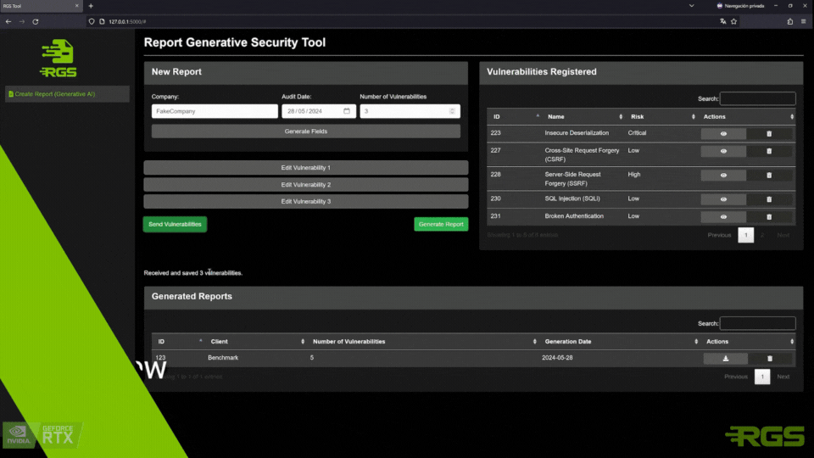
Task: Show details for Server-Side Request Forgery
Action: [723, 175]
